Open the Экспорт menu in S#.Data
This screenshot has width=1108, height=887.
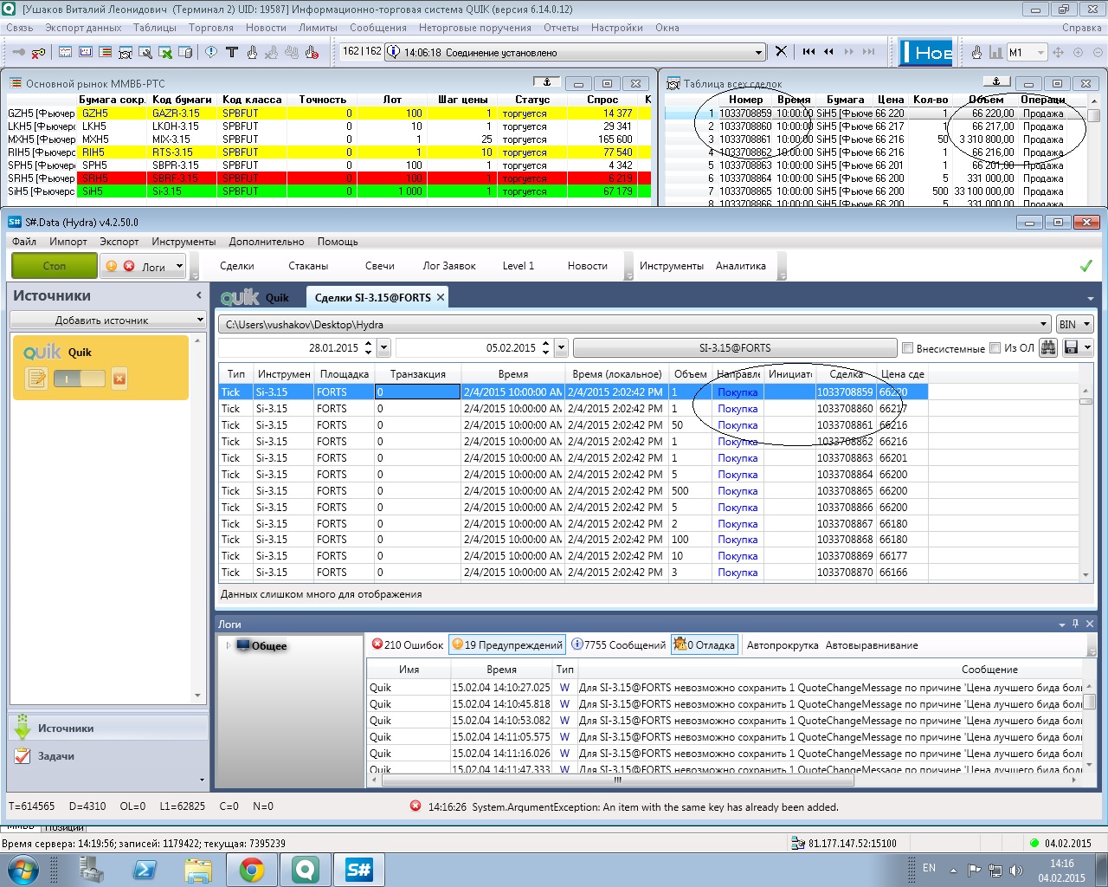pyautogui.click(x=119, y=242)
